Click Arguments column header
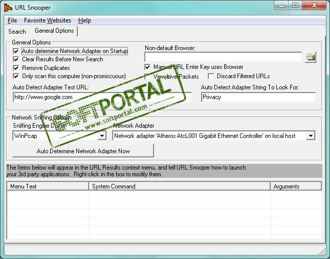This screenshot has height=259, width=330. coord(296,186)
